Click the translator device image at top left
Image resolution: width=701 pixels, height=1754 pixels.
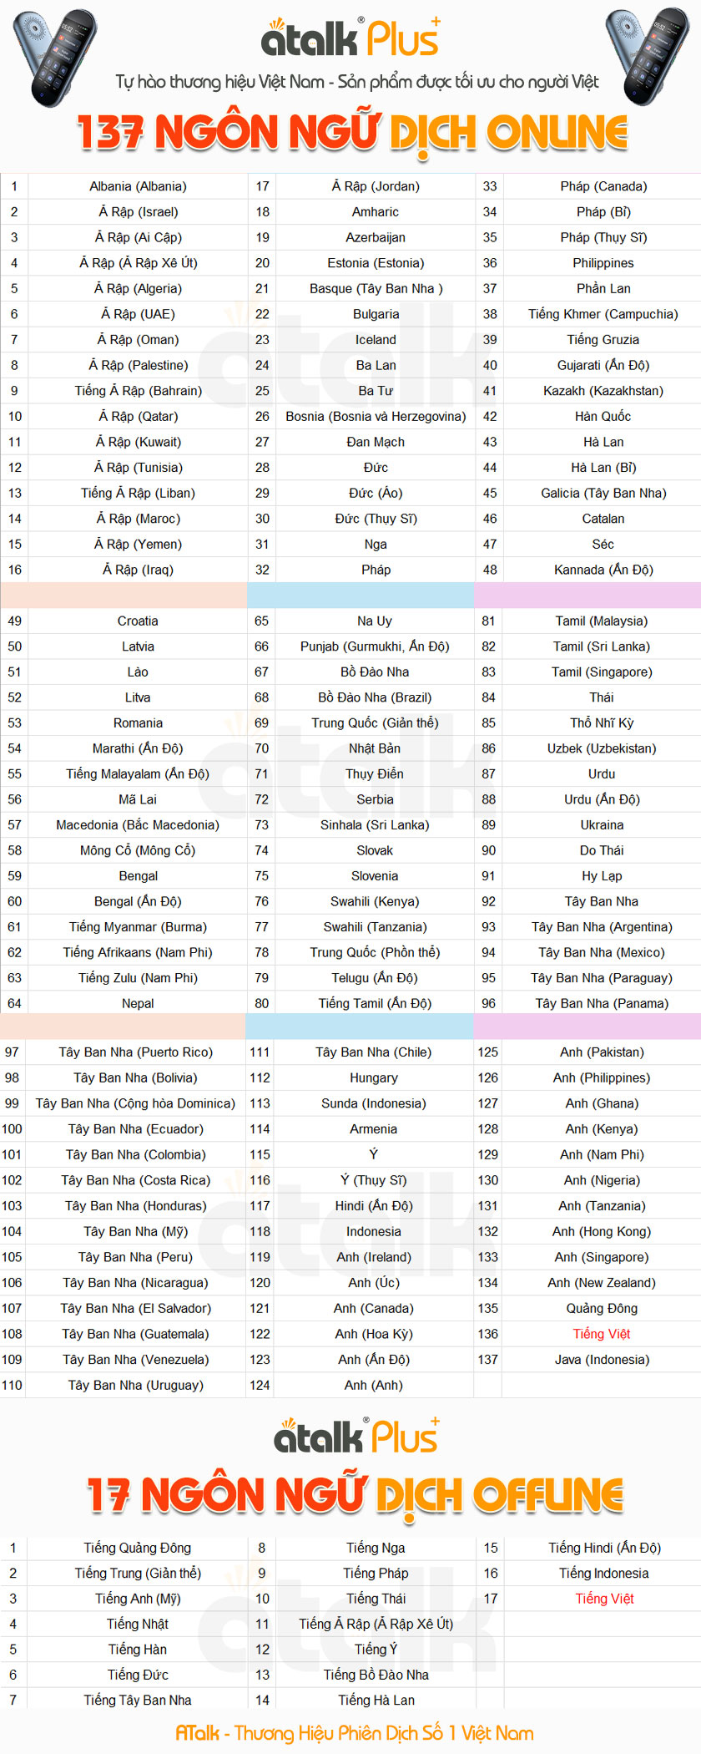click(54, 55)
